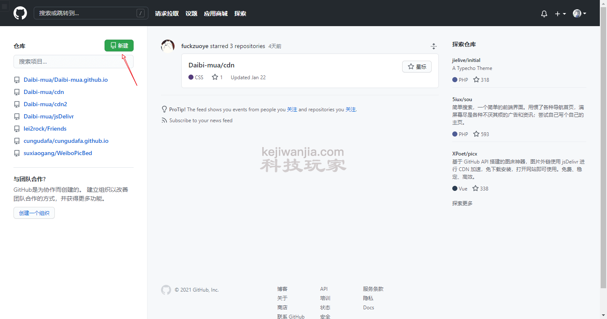
Task: Open the Docs footer link
Action: 368,308
